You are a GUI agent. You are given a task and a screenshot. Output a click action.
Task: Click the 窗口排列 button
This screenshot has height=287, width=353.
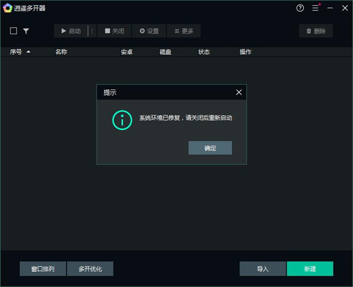tap(43, 269)
